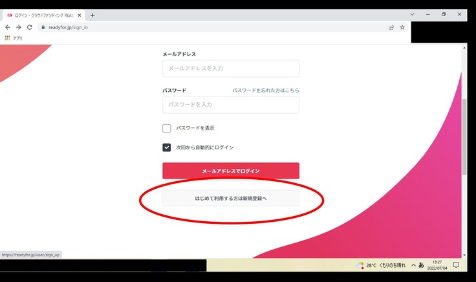Click the メールアドレスを入力 input field
Screen dimensions: 476x282
tap(231, 69)
